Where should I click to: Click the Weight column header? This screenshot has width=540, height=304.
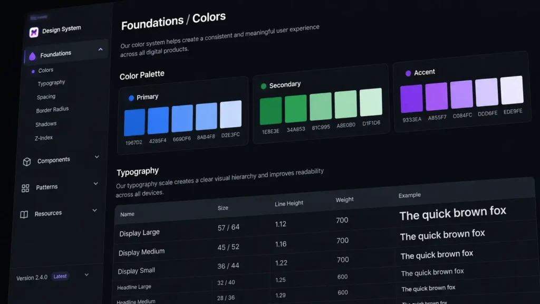click(x=344, y=199)
